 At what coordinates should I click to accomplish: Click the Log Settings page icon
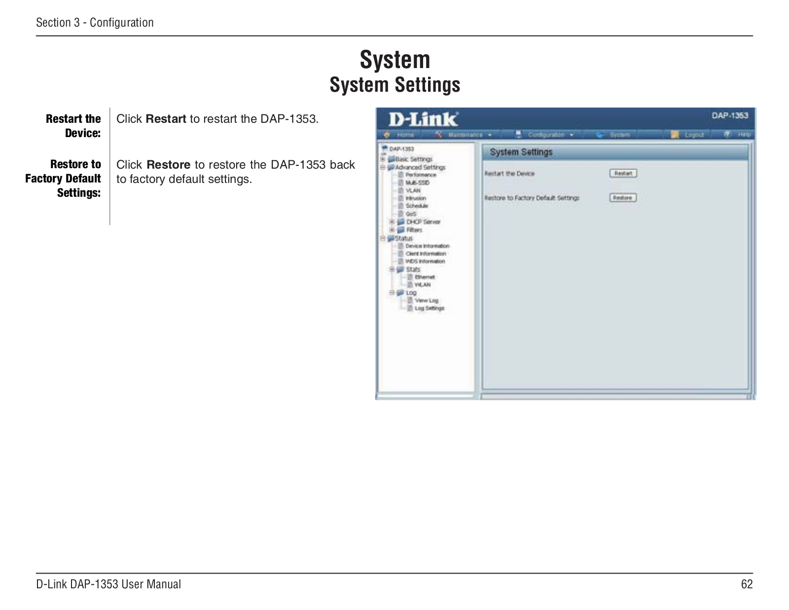pyautogui.click(x=410, y=308)
